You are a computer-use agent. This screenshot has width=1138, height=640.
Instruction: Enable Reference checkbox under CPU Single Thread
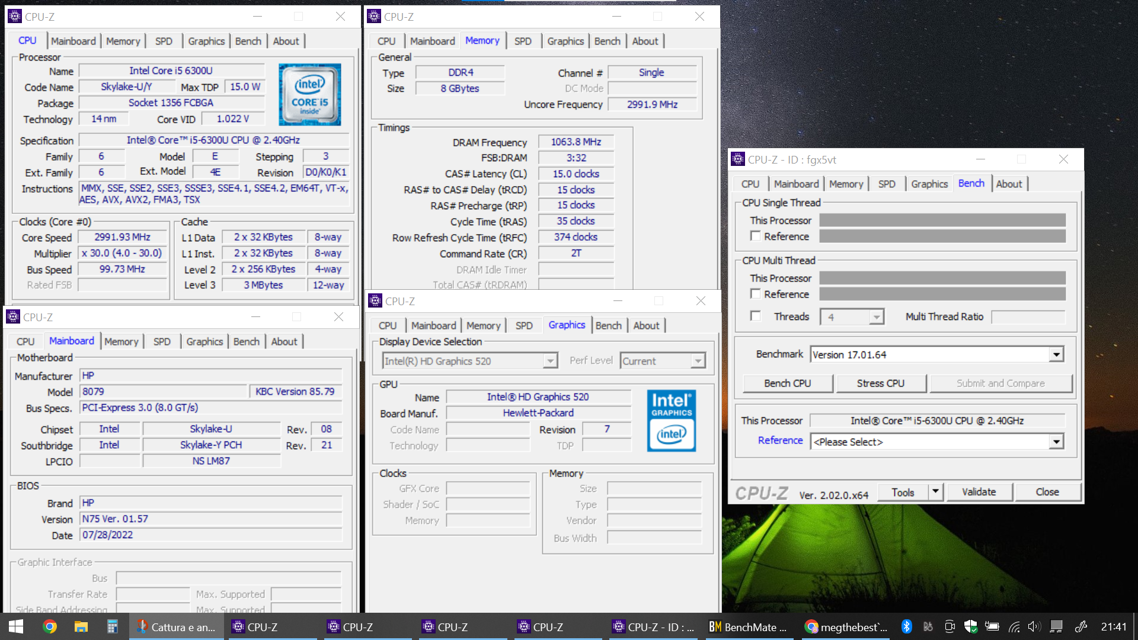[x=755, y=236]
